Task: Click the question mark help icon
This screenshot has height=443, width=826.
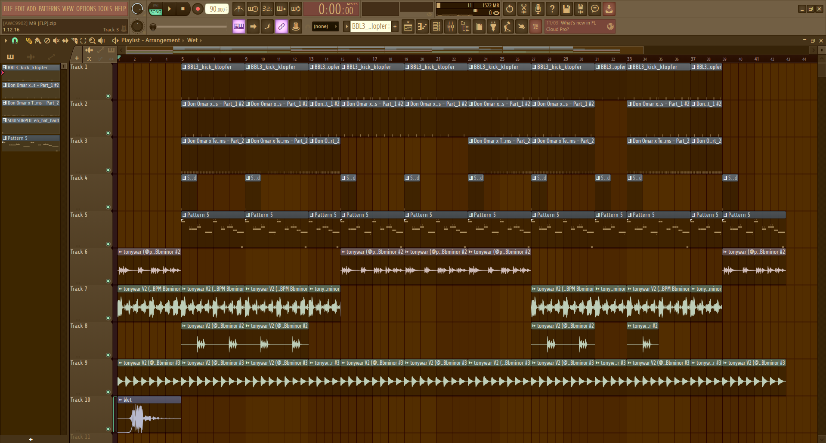Action: point(552,9)
